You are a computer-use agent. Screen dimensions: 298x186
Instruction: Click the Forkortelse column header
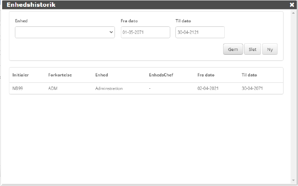pyautogui.click(x=60, y=75)
